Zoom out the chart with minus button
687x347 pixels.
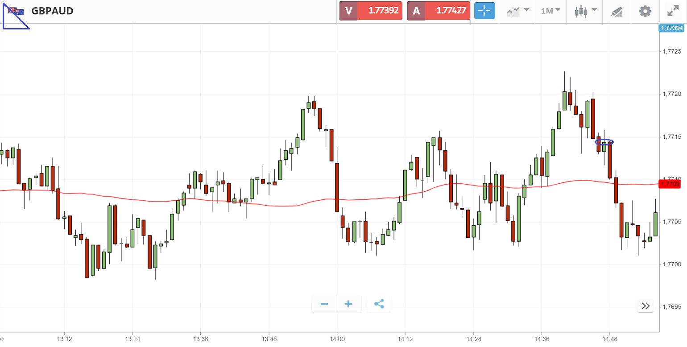click(324, 304)
